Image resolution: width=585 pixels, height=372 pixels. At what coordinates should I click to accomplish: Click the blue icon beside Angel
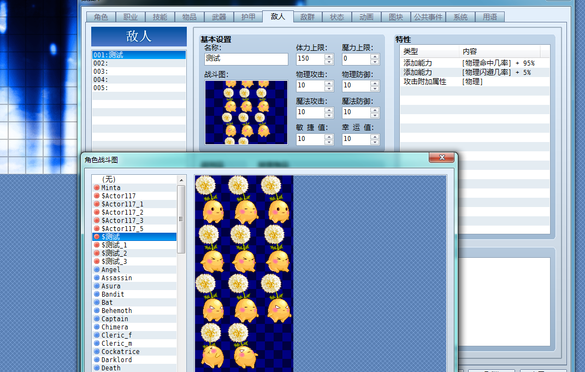click(x=97, y=270)
